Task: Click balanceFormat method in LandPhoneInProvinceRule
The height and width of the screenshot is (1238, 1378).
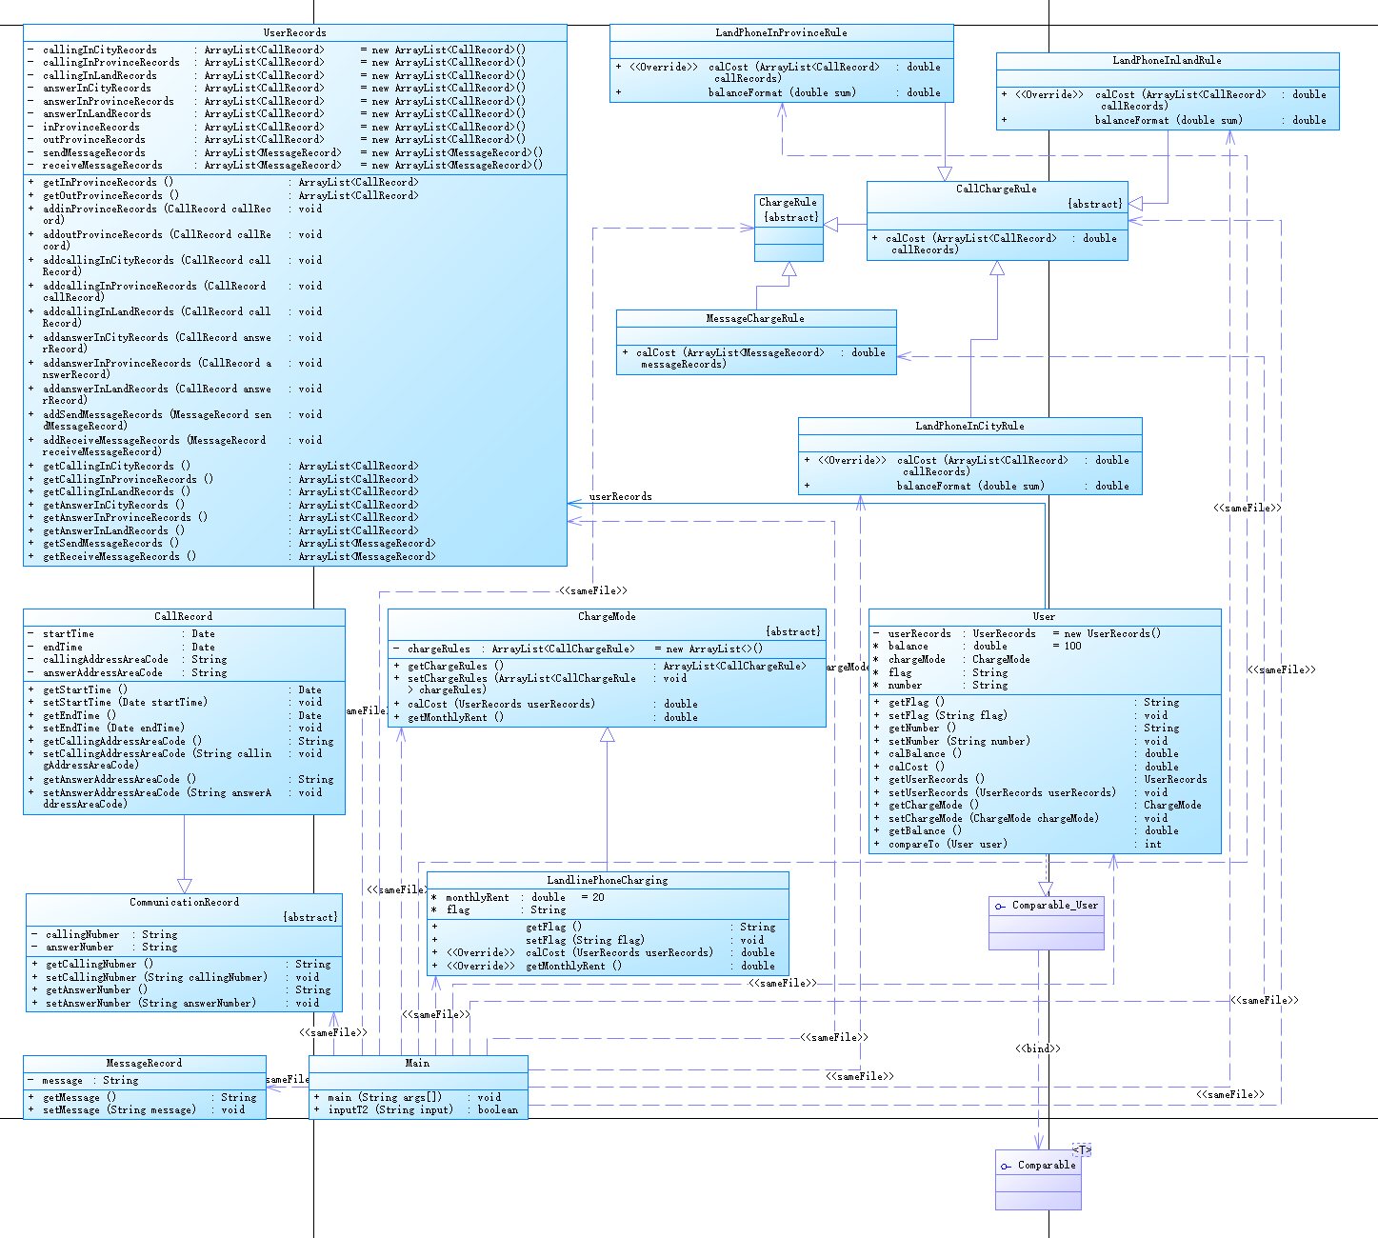Action: click(x=778, y=93)
